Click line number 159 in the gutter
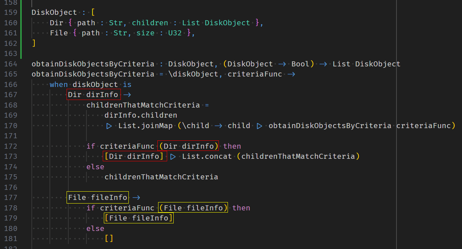This screenshot has height=249, width=462. coord(10,12)
